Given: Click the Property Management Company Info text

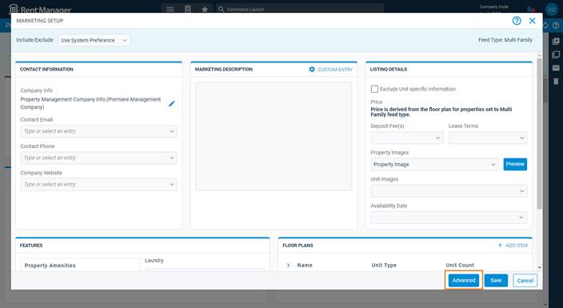Looking at the screenshot, I should pos(90,103).
